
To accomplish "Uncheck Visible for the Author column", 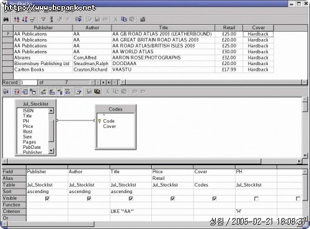I will coord(89,199).
